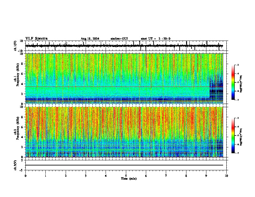Select the "start UT = 2 :30: 0" text
This screenshot has width=255, height=197.
pos(156,39)
